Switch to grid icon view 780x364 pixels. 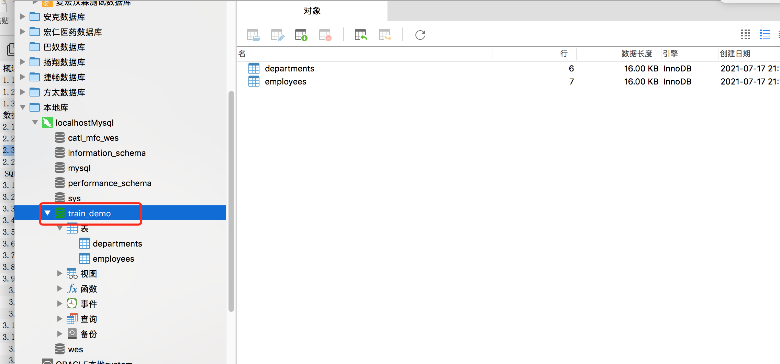(x=745, y=34)
